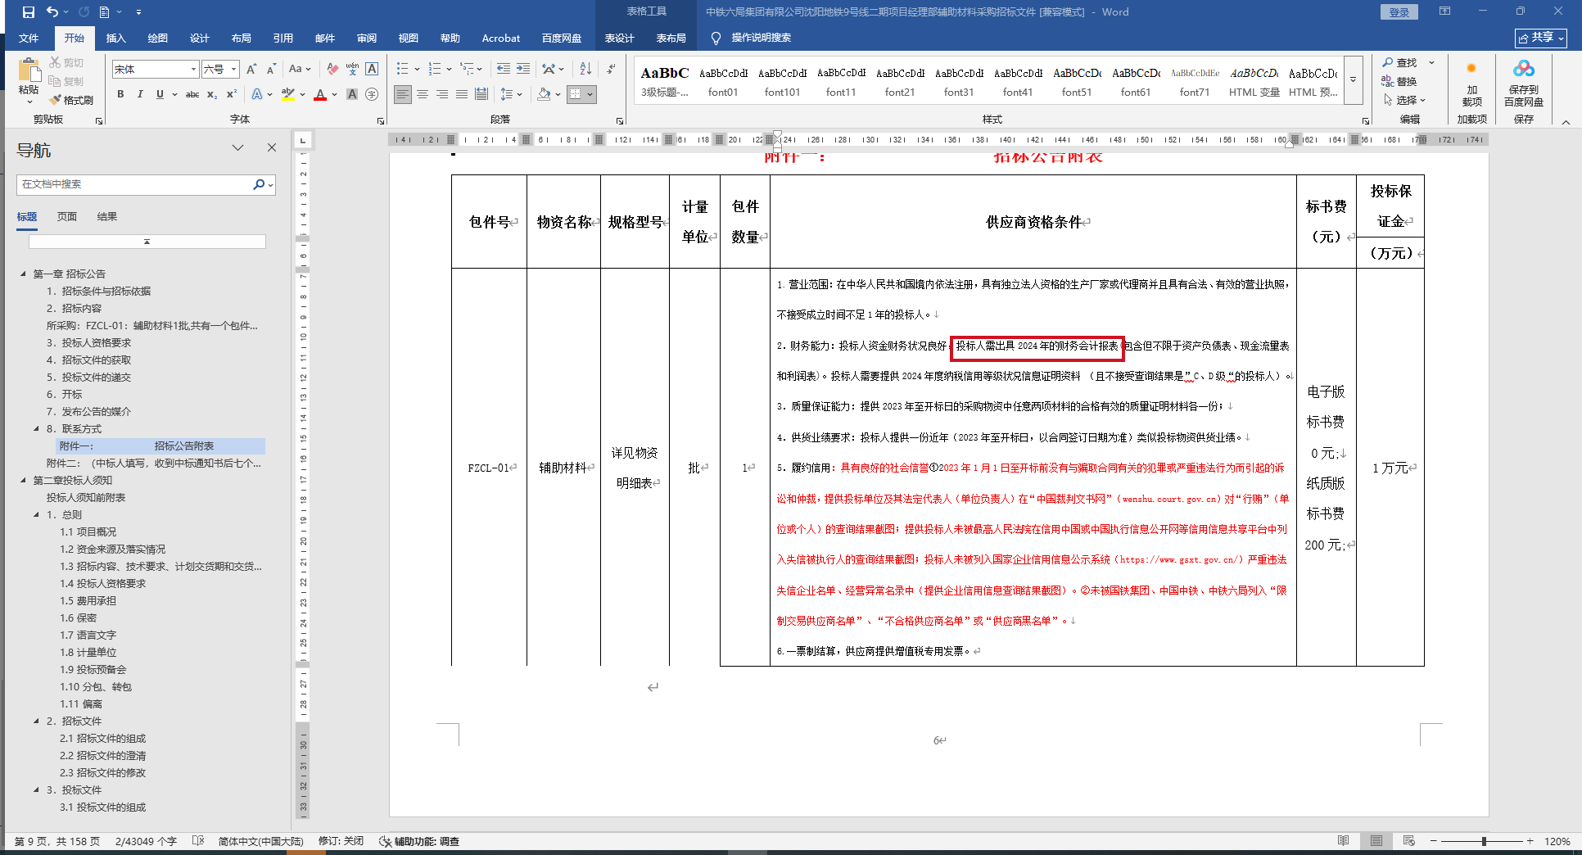
Task: Expand the styles gallery more button
Action: pyautogui.click(x=1353, y=80)
